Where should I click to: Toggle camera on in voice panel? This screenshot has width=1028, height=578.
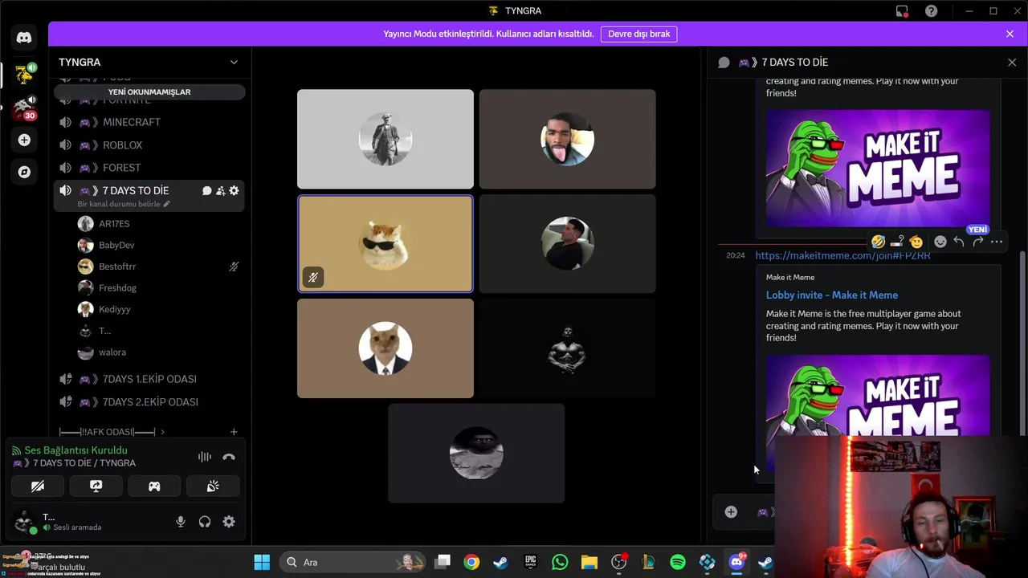(37, 486)
